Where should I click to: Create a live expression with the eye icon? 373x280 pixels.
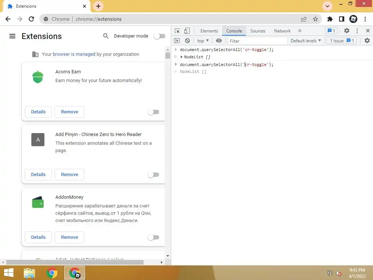click(219, 41)
